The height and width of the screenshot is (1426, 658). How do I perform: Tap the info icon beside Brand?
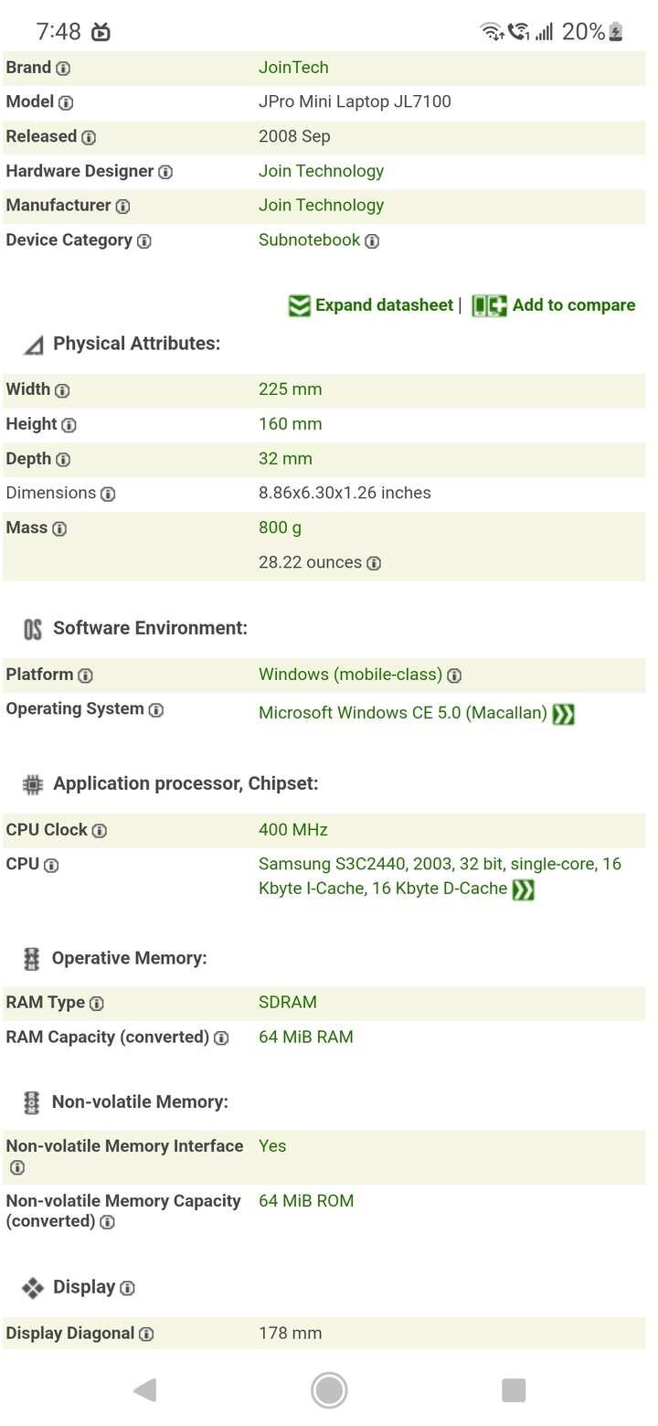pos(63,69)
